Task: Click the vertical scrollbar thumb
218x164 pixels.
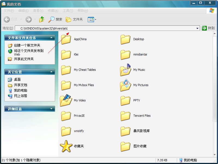Action: [x=214, y=79]
